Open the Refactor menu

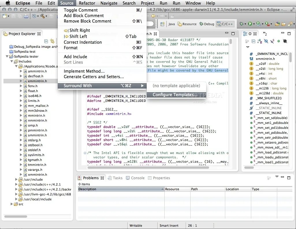pos(87,3)
